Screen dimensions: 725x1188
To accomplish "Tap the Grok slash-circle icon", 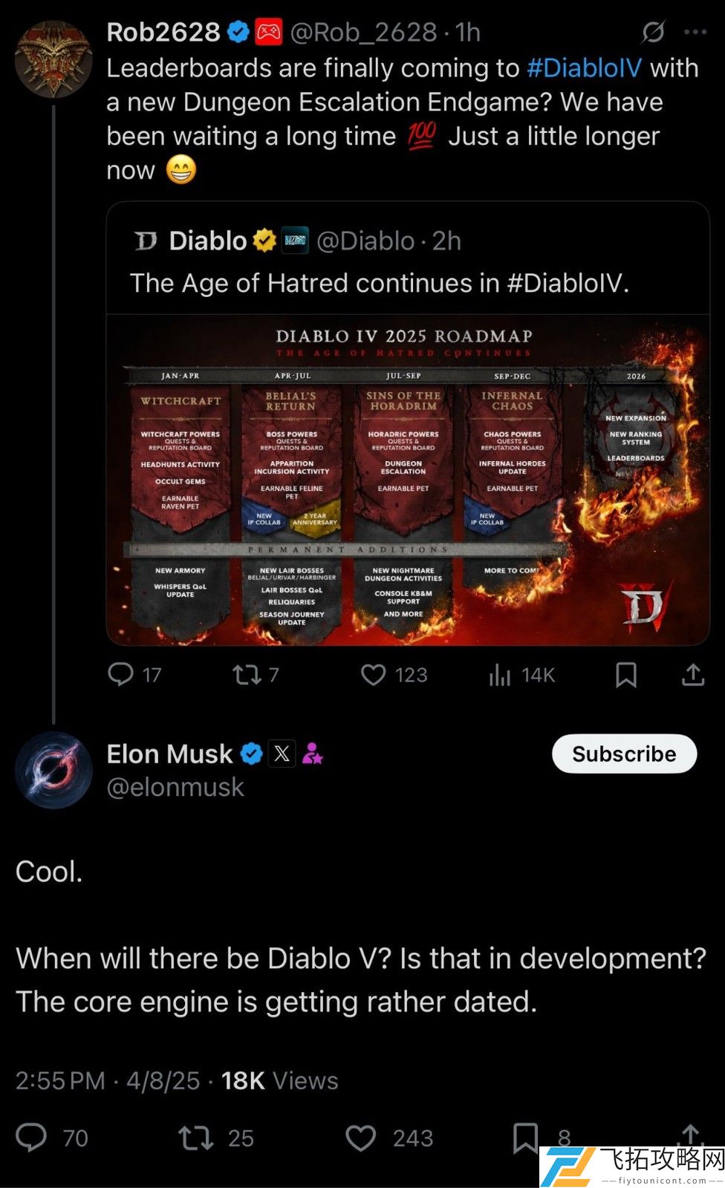I will click(x=653, y=32).
